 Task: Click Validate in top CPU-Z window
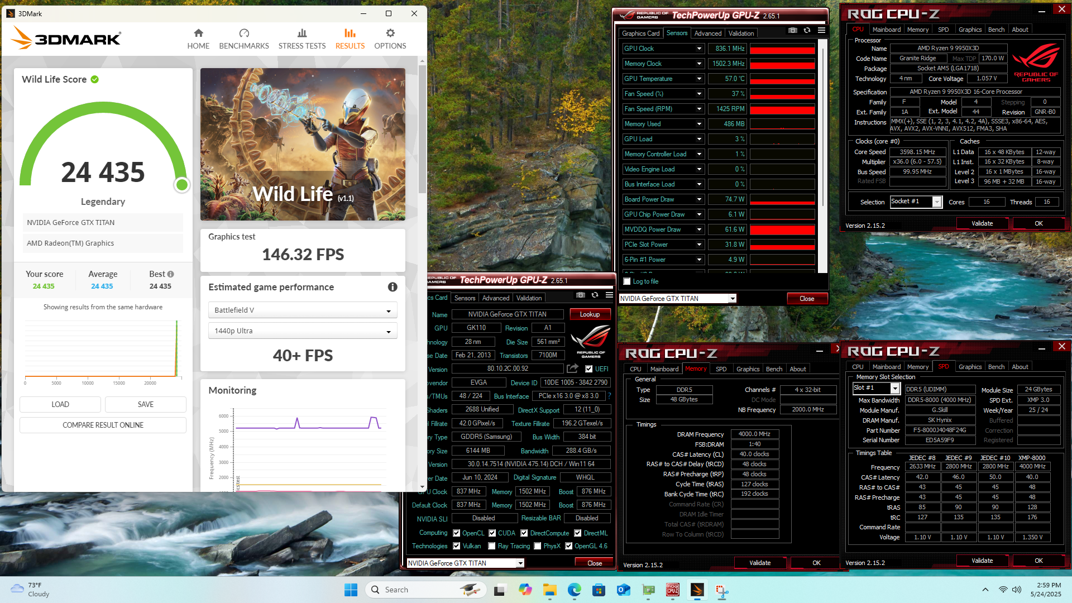click(982, 223)
